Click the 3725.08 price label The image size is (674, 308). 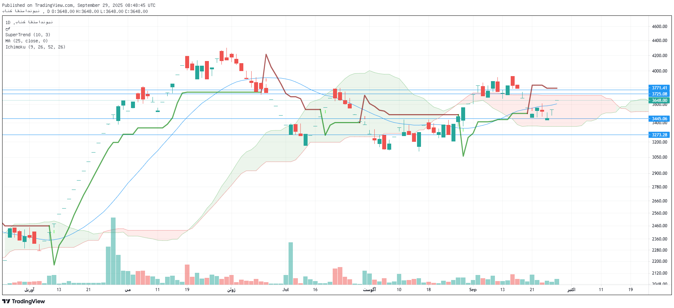pos(659,94)
